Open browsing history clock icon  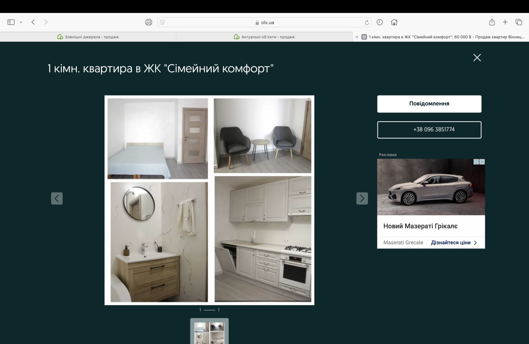coord(380,22)
